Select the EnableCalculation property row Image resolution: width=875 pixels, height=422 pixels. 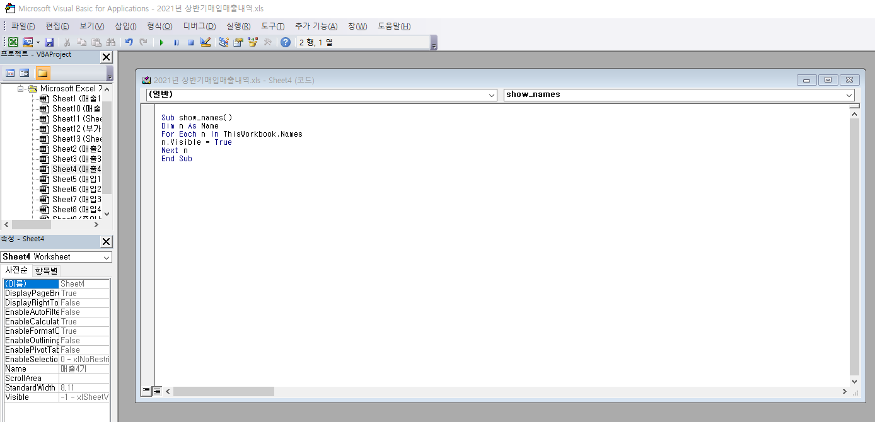(57, 321)
